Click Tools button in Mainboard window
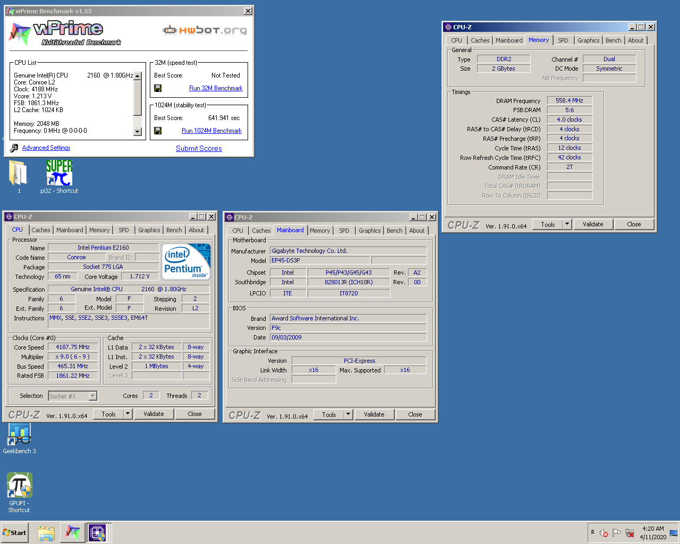 329,414
